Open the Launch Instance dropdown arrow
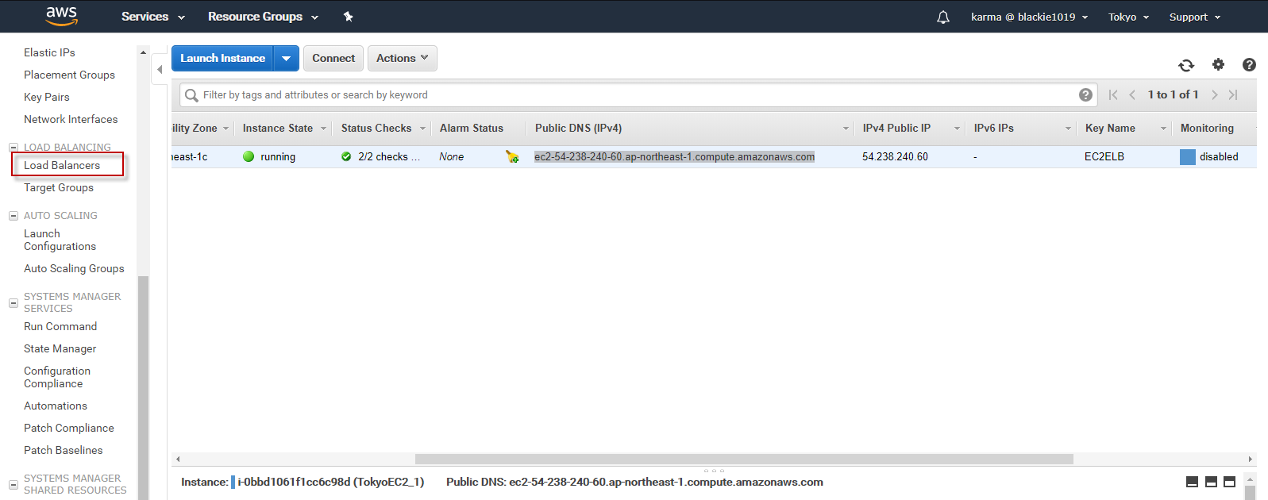1268x500 pixels. tap(286, 59)
